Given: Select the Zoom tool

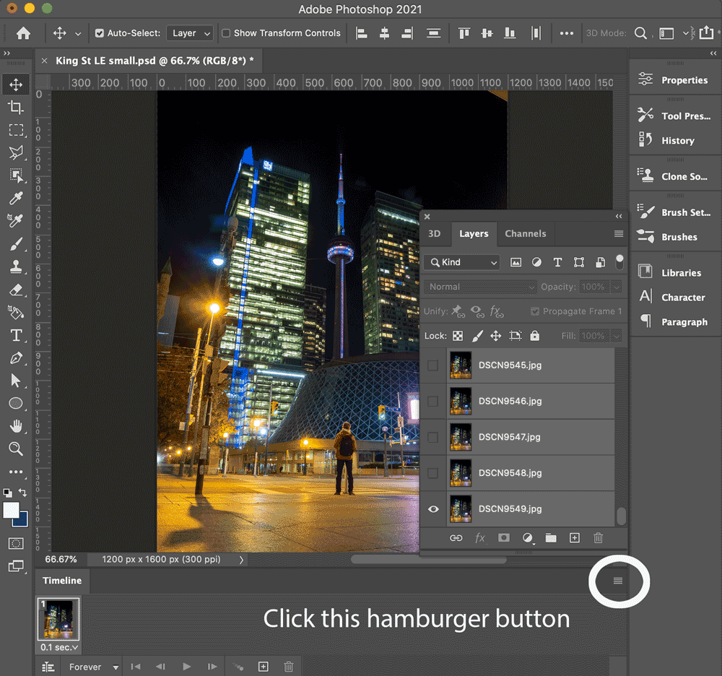Looking at the screenshot, I should point(16,449).
